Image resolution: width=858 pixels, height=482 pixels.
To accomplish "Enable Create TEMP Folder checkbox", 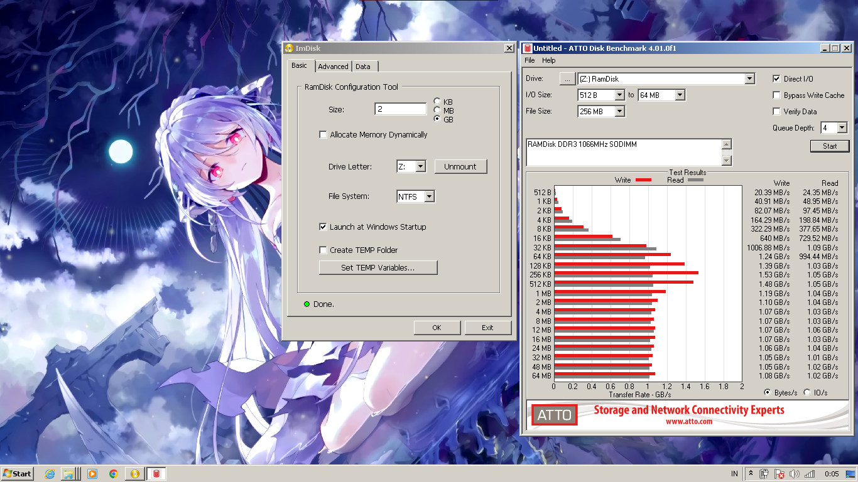I will click(323, 250).
